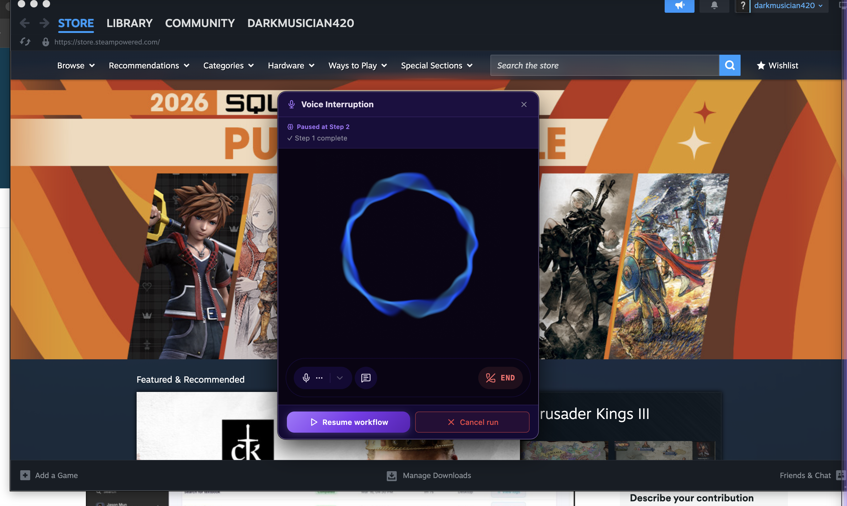Click the Search the store field

(x=604, y=65)
